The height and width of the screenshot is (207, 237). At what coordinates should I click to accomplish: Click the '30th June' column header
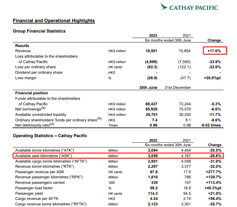(148, 88)
